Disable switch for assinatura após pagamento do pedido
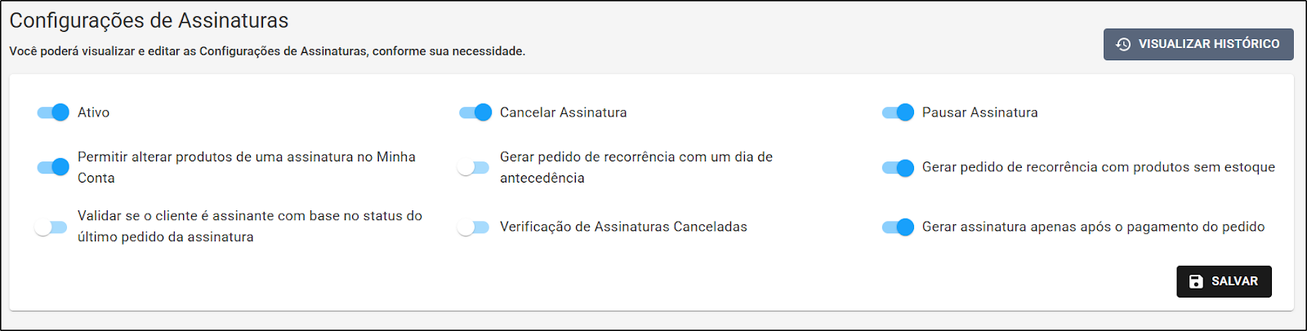Image resolution: width=1307 pixels, height=331 pixels. (898, 227)
